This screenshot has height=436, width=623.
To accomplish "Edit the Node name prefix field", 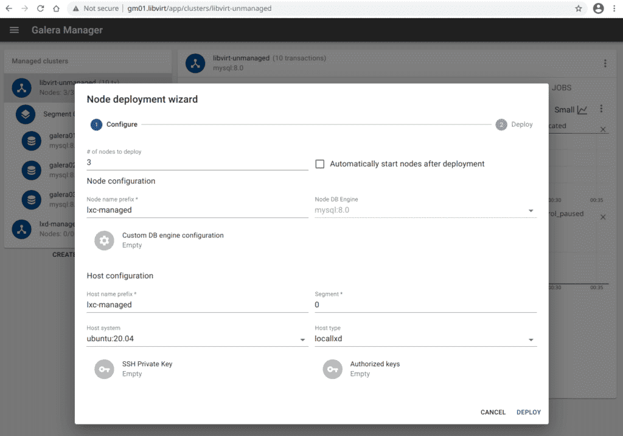I will [x=197, y=210].
